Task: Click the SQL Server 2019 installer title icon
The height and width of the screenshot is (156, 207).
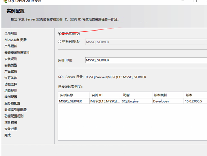Action: (5, 1)
